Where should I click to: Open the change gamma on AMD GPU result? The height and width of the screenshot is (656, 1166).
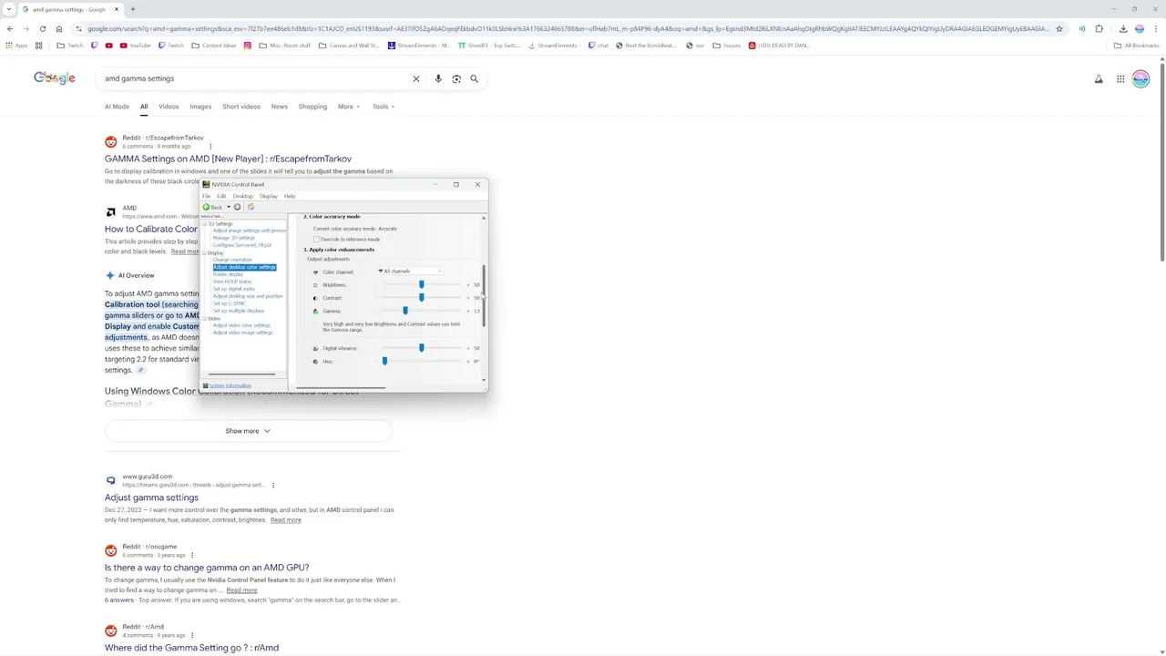click(x=207, y=568)
